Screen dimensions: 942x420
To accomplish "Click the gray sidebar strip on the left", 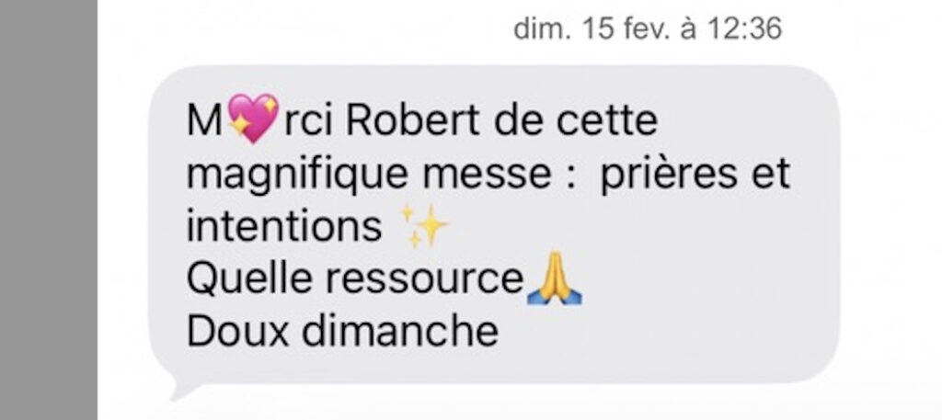I will (x=49, y=210).
